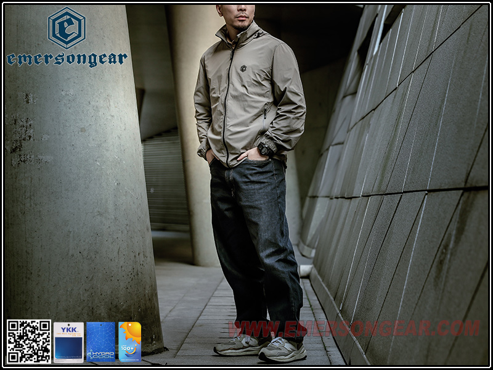Click the black wristwatch on the wrist
The image size is (493, 370).
pos(265,149)
